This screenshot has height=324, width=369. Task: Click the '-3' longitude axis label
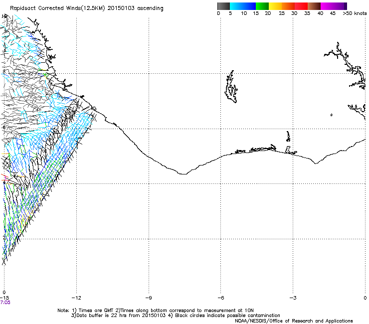point(293,298)
